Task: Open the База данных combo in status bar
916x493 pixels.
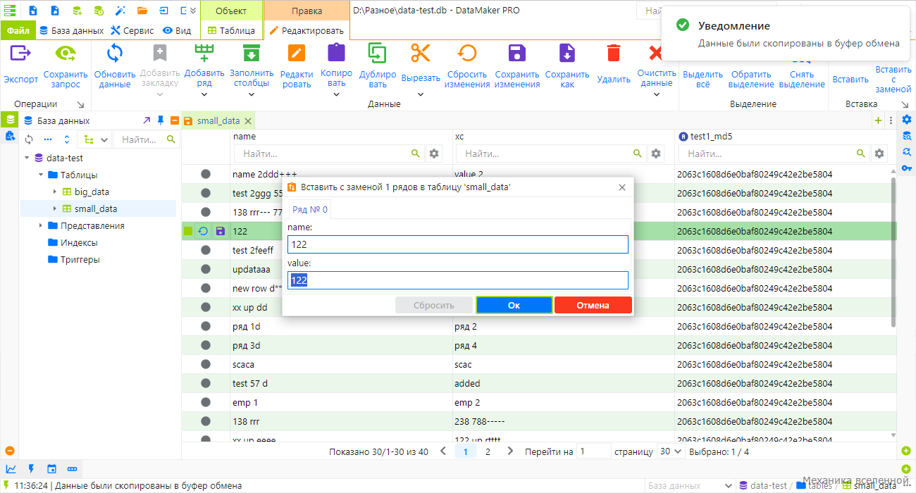Action: coord(689,485)
